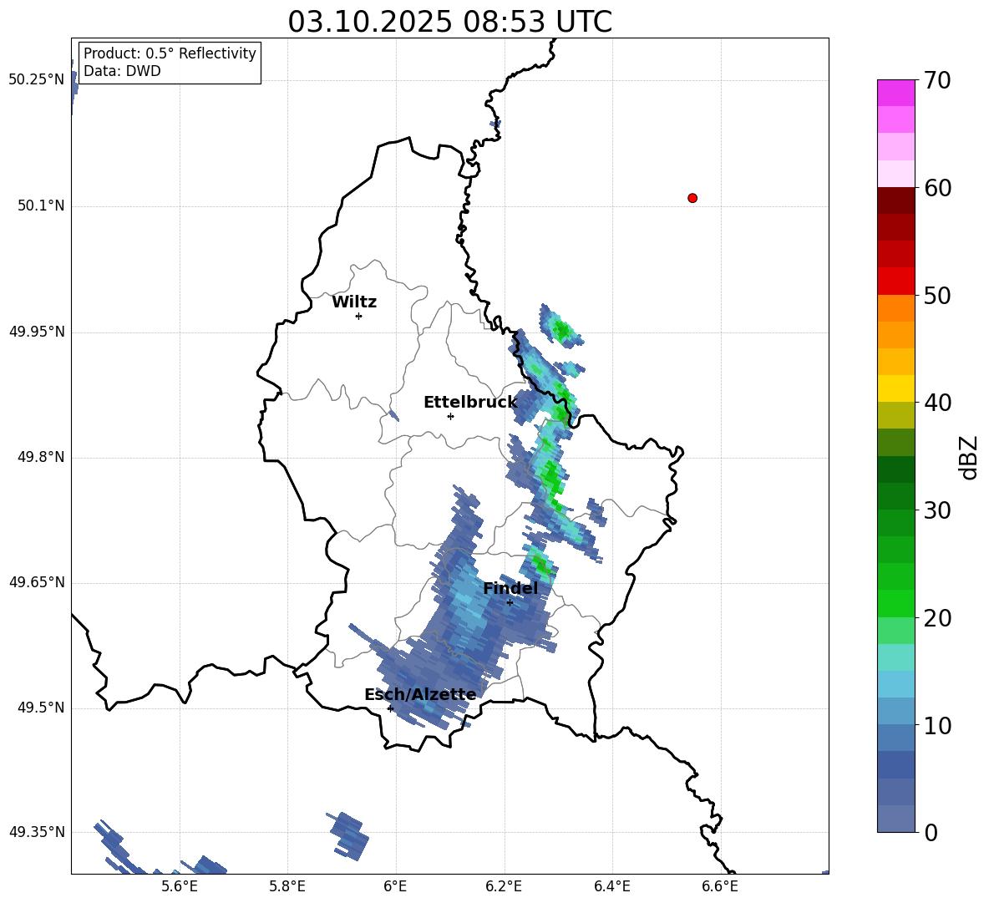Click the 6.2°E longitude label

pos(504,886)
